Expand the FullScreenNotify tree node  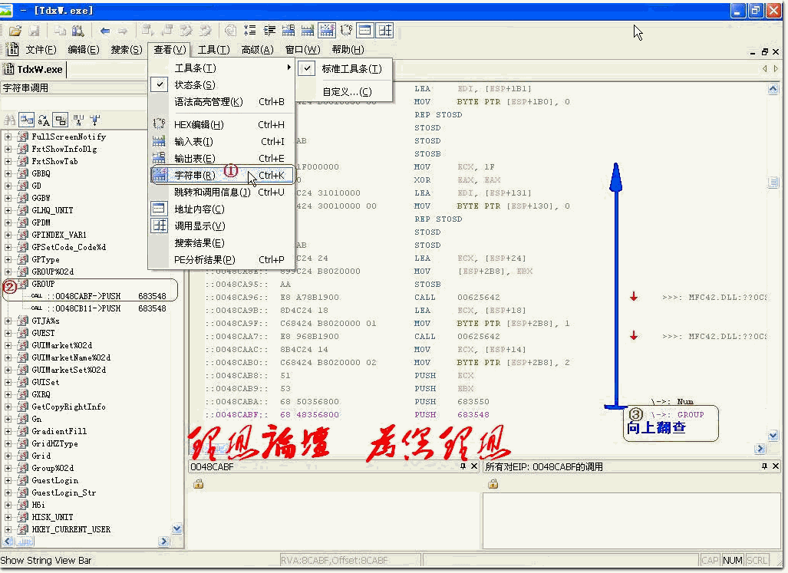(8, 137)
